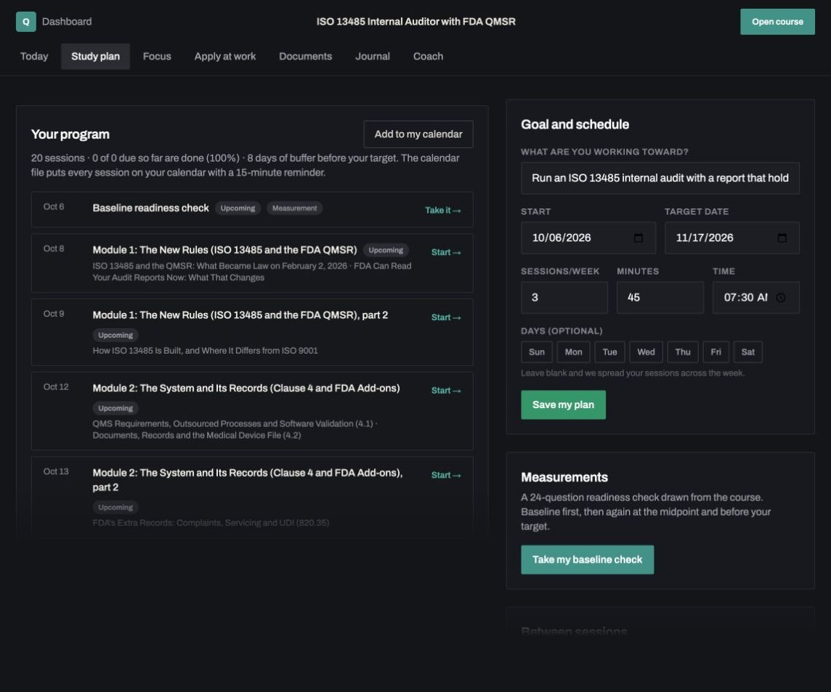Click Add to my calendar button
Screen dimensions: 831x692
(418, 134)
